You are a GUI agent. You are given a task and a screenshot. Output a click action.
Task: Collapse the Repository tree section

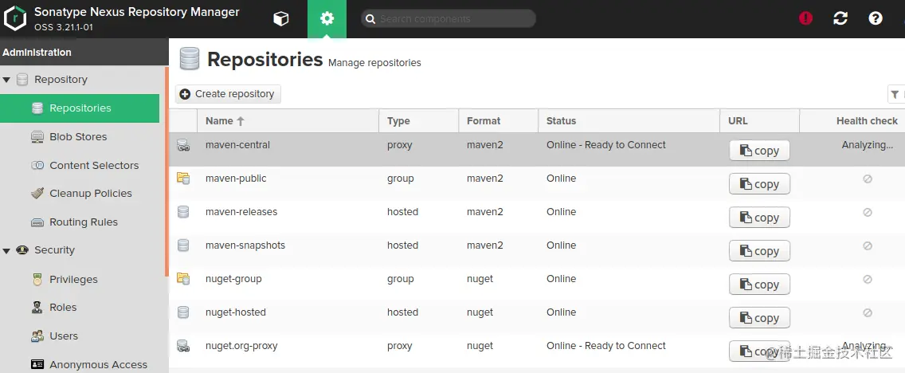pos(7,80)
